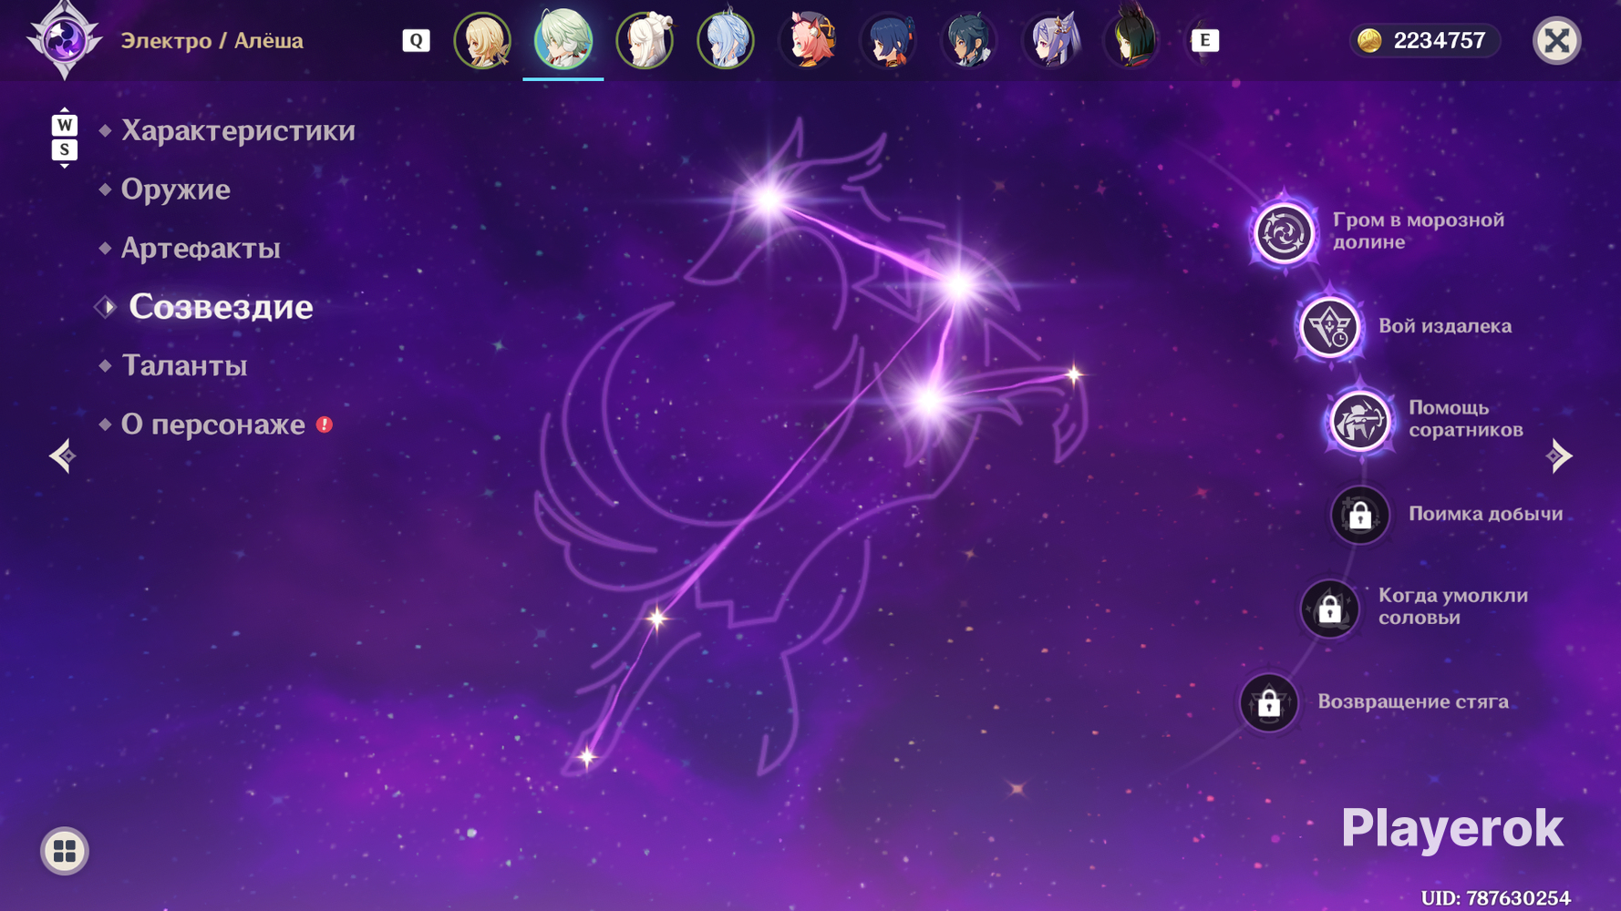Click the Электро / Алёша title text

pos(212,41)
